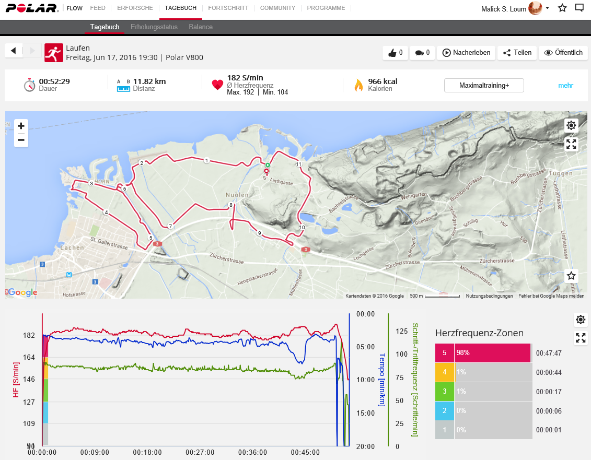The height and width of the screenshot is (460, 591).
Task: Open the user profile dropdown arrow
Action: coord(547,8)
